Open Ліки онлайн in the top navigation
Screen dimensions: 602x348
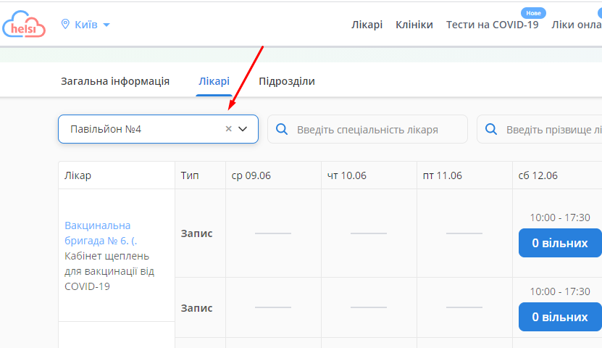[x=576, y=25]
